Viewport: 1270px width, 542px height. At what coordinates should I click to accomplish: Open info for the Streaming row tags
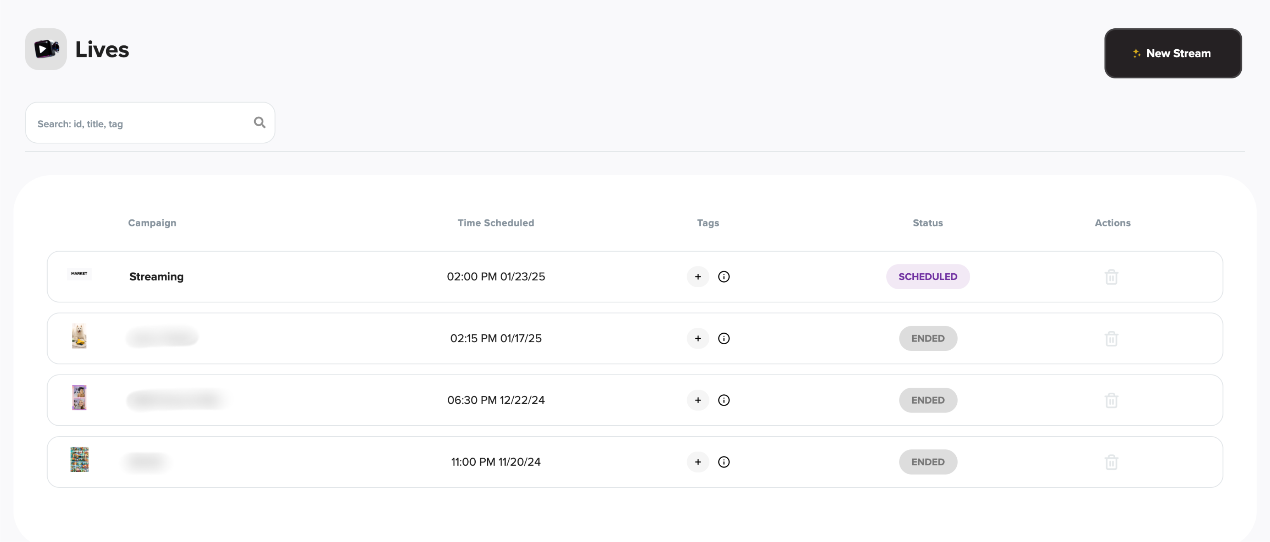coord(723,277)
